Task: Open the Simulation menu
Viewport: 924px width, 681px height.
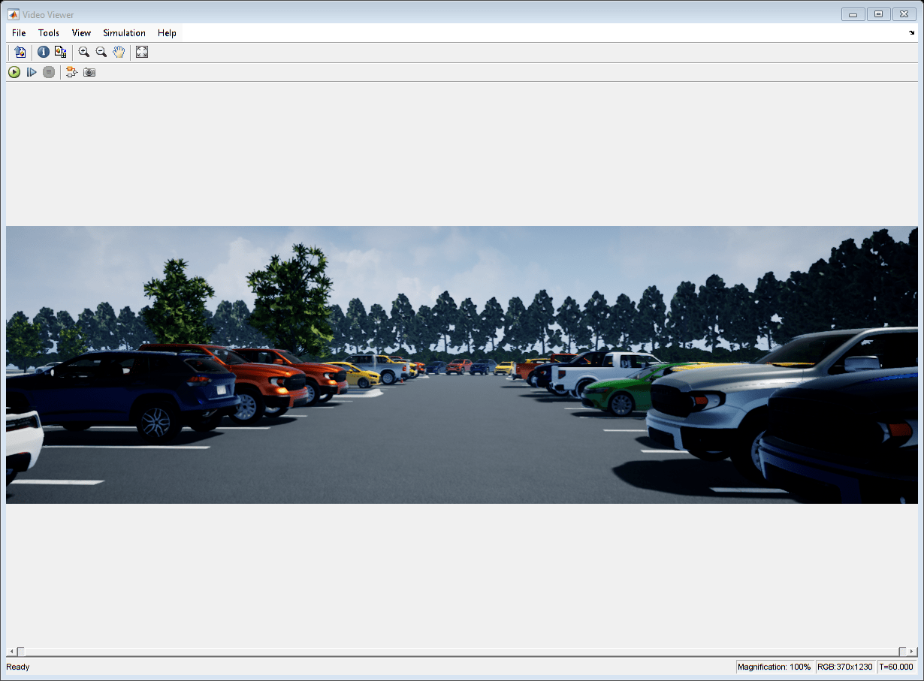Action: coord(124,33)
